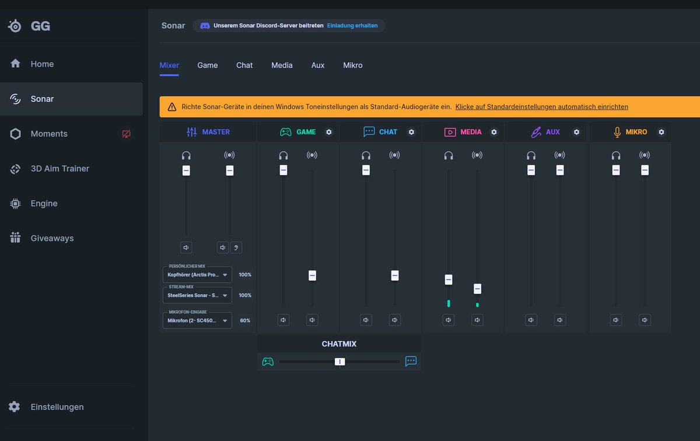Click the MIKRO microphone header icon
This screenshot has height=441, width=700.
point(617,132)
